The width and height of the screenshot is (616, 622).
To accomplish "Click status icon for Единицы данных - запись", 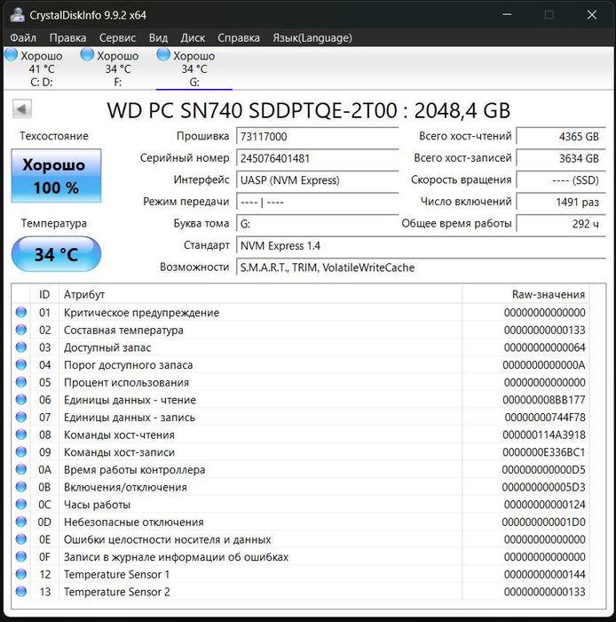I will pos(21,417).
